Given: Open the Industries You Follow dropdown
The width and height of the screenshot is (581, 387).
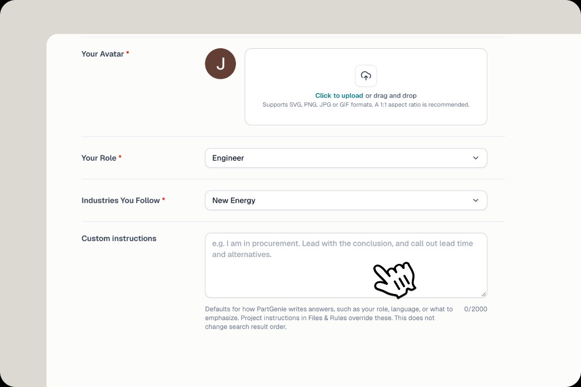Looking at the screenshot, I should (x=346, y=200).
